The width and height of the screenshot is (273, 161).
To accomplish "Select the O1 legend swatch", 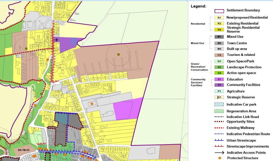I will 219,97.
